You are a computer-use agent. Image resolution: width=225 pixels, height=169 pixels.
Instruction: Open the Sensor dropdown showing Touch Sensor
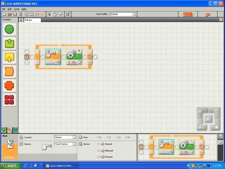coord(65,144)
